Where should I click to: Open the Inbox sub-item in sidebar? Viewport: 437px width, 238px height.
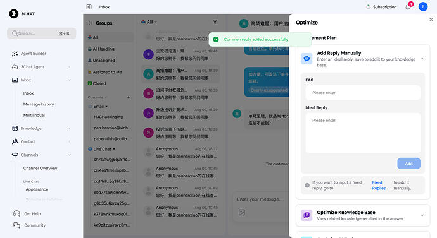tap(28, 93)
